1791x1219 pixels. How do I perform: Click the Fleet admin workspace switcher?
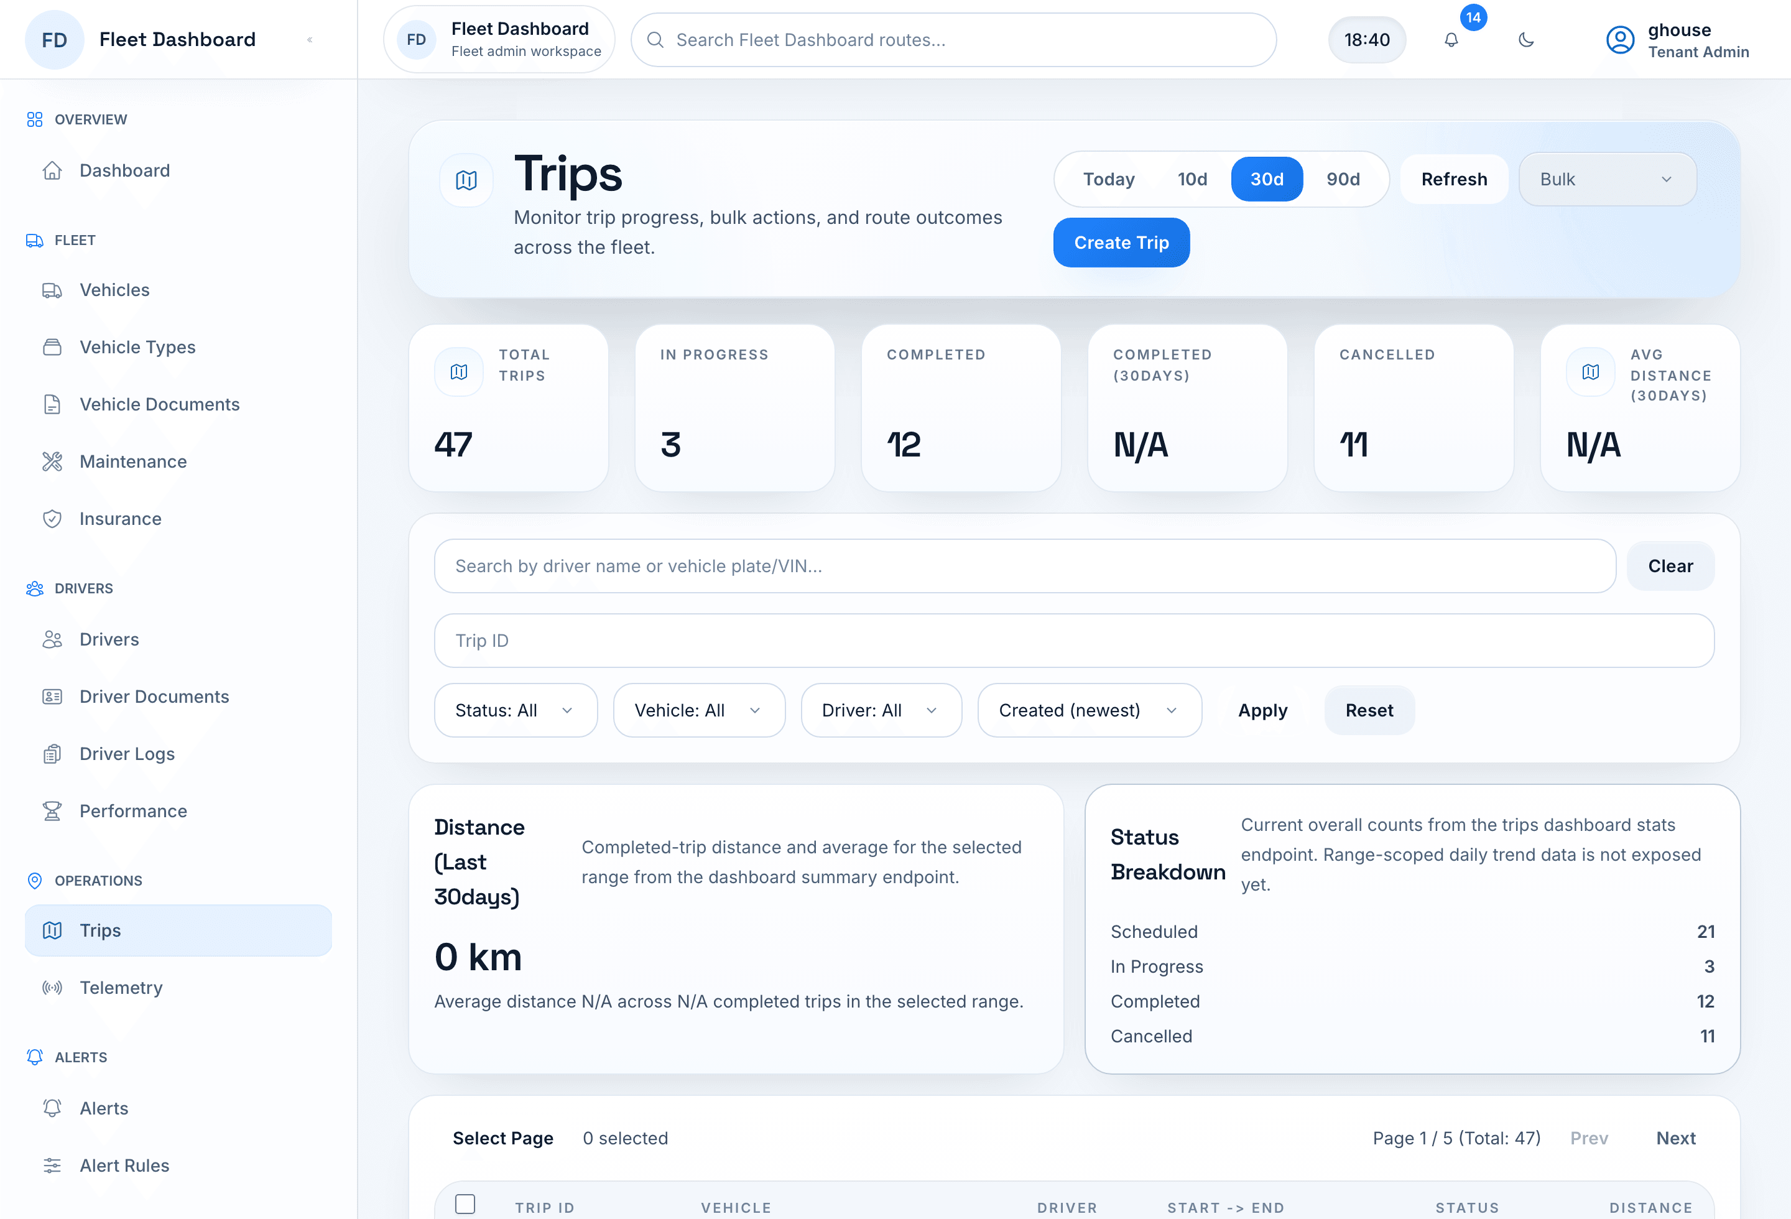[x=499, y=40]
